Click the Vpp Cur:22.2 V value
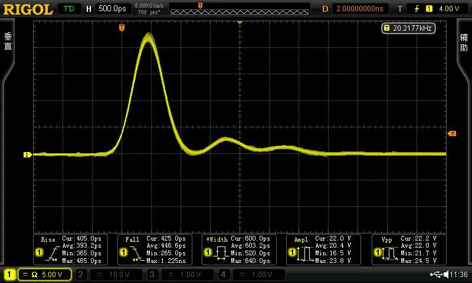Viewport: 472px width, 283px height. click(x=419, y=239)
